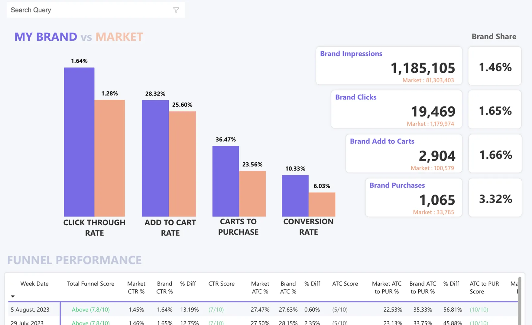Click the Brand CTR % column header

click(164, 288)
